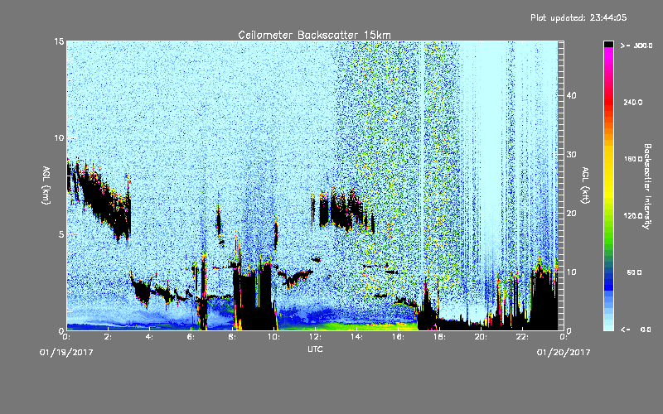
Task: Click the 12: hour tick label
Action: 315,337
